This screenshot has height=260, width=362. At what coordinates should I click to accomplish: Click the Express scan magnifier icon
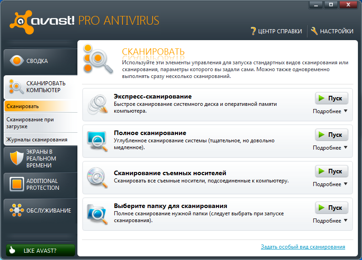pyautogui.click(x=97, y=105)
